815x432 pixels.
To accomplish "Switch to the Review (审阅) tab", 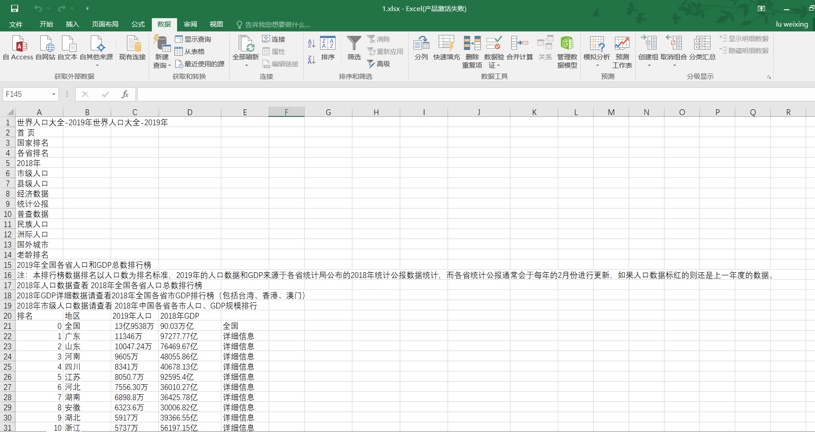I will (x=190, y=24).
